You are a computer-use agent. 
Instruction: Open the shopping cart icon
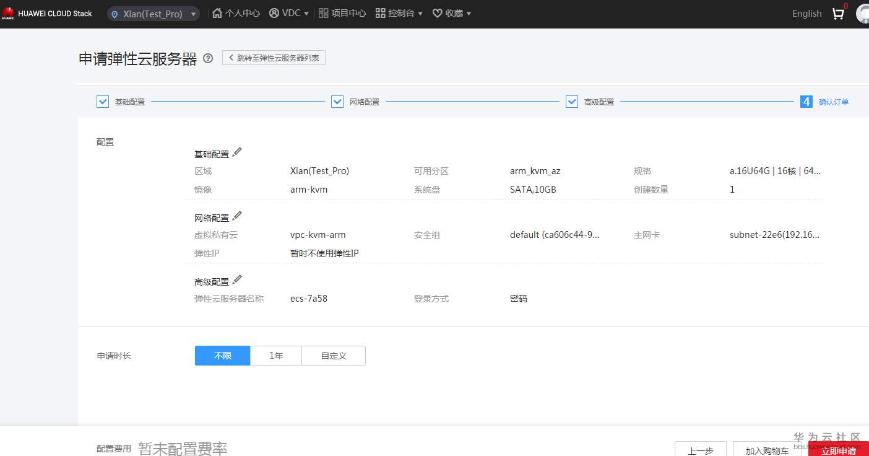click(839, 14)
